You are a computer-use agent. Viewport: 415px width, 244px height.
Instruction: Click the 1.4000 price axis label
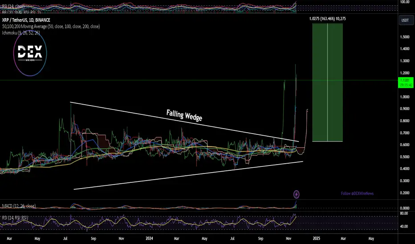405,49
